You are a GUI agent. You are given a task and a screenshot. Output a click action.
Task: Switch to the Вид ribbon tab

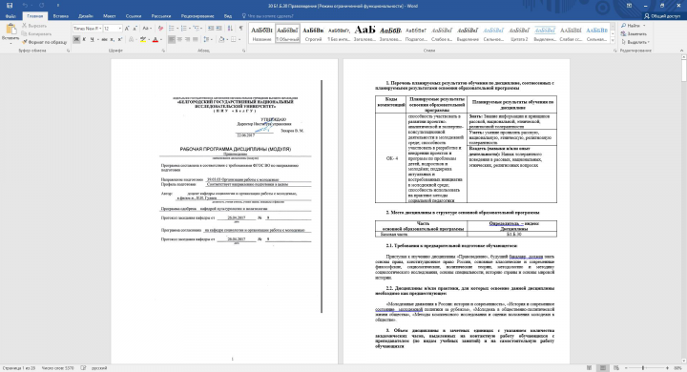(228, 16)
